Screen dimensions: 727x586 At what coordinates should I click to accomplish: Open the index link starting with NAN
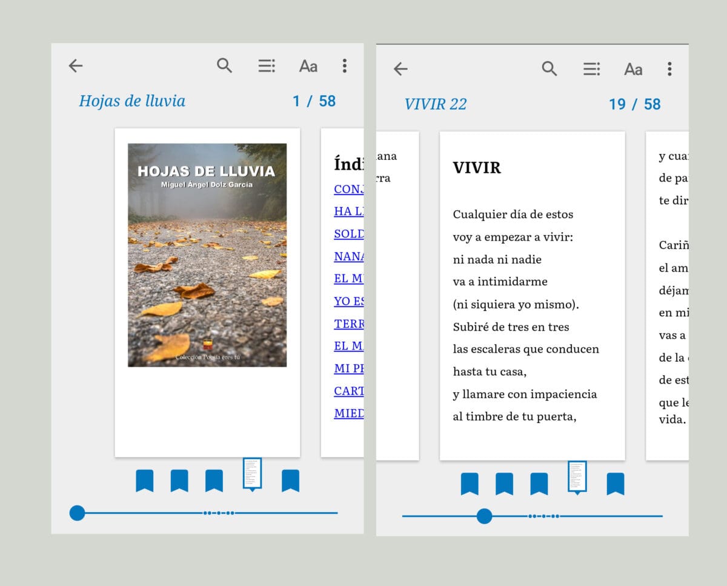pyautogui.click(x=348, y=256)
